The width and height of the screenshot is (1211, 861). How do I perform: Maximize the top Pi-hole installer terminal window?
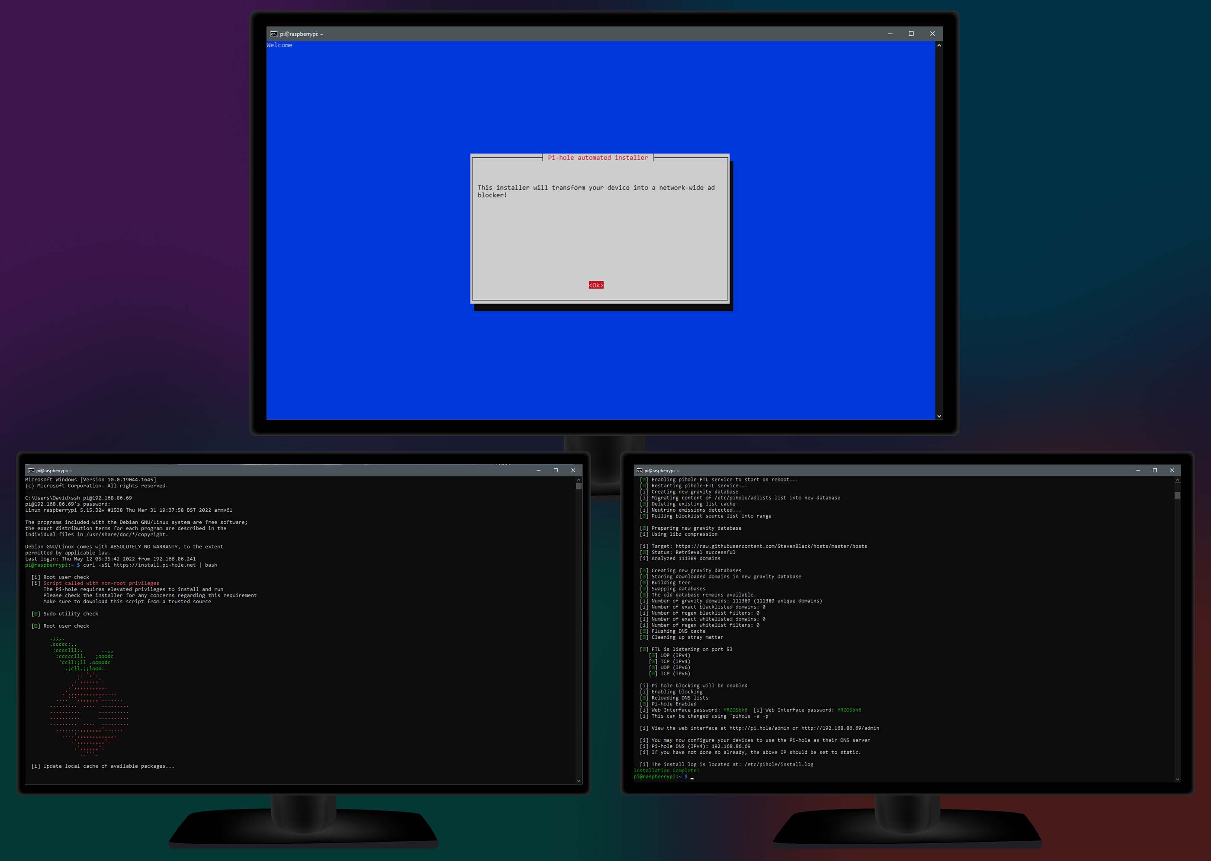pos(912,34)
